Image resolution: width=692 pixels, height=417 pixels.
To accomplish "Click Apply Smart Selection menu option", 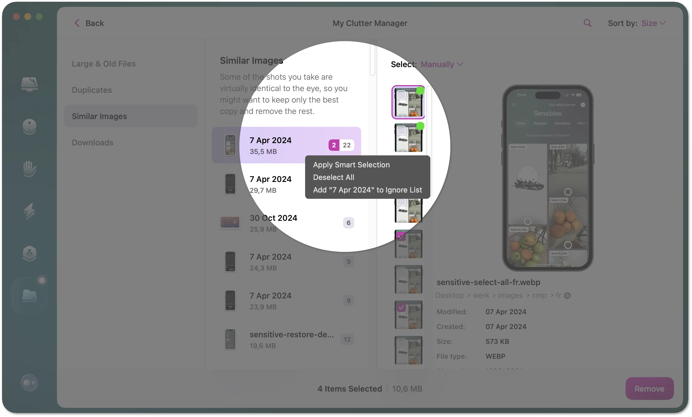I will 351,164.
